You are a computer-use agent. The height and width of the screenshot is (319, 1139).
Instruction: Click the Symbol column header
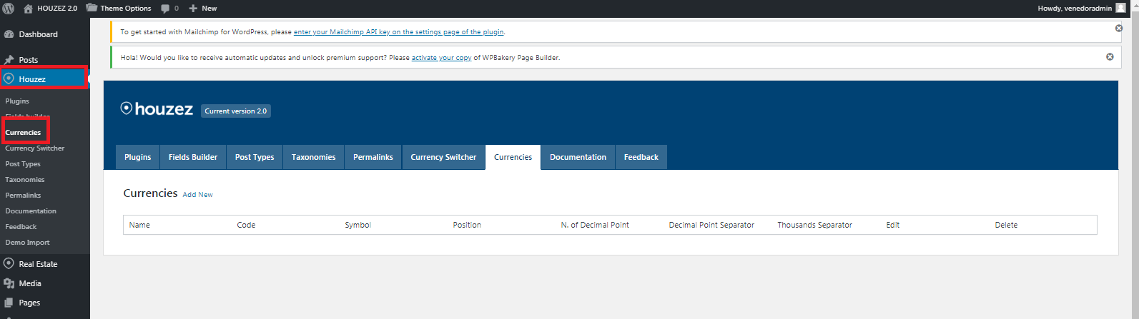pyautogui.click(x=358, y=225)
